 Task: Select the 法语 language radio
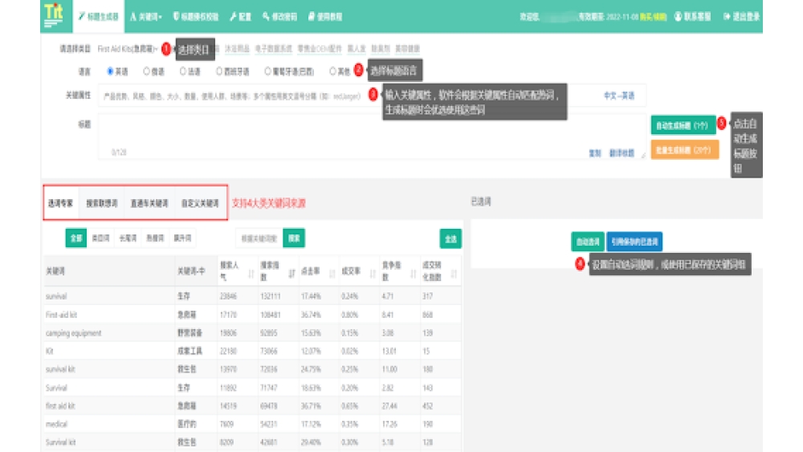tap(183, 71)
